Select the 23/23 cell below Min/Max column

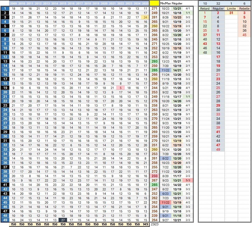tap(154, 224)
